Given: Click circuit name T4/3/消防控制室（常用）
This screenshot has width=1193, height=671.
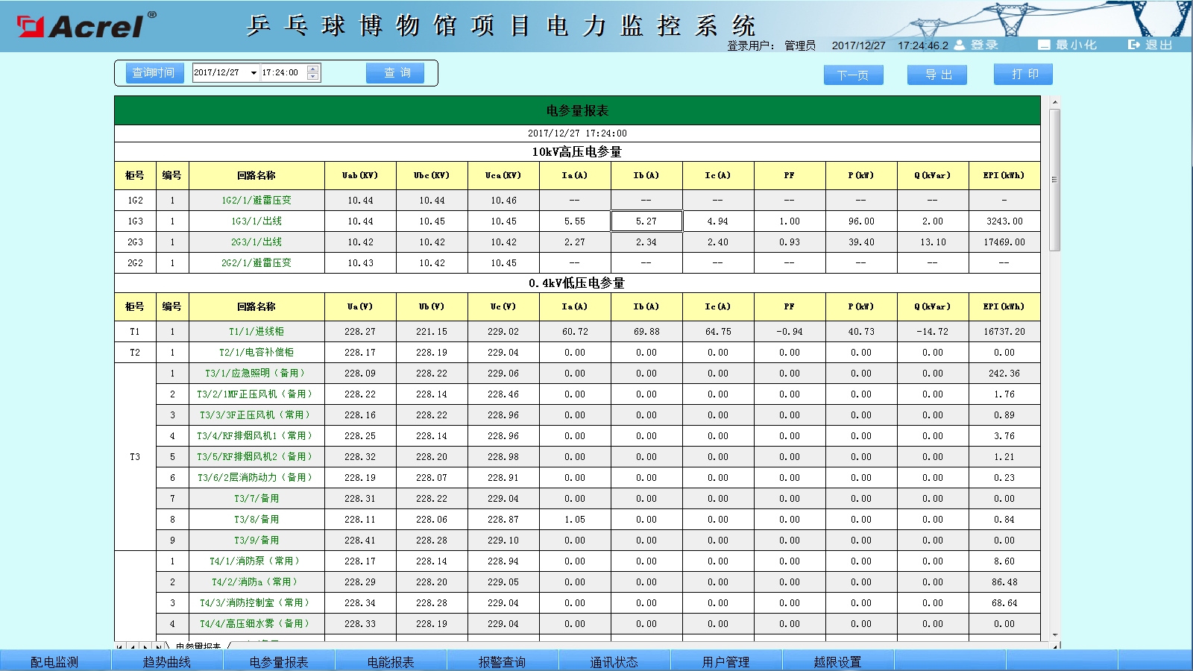Looking at the screenshot, I should point(256,602).
